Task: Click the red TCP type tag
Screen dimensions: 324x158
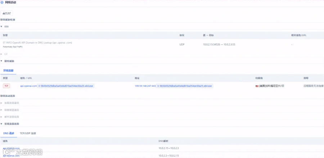Action: click(6, 86)
